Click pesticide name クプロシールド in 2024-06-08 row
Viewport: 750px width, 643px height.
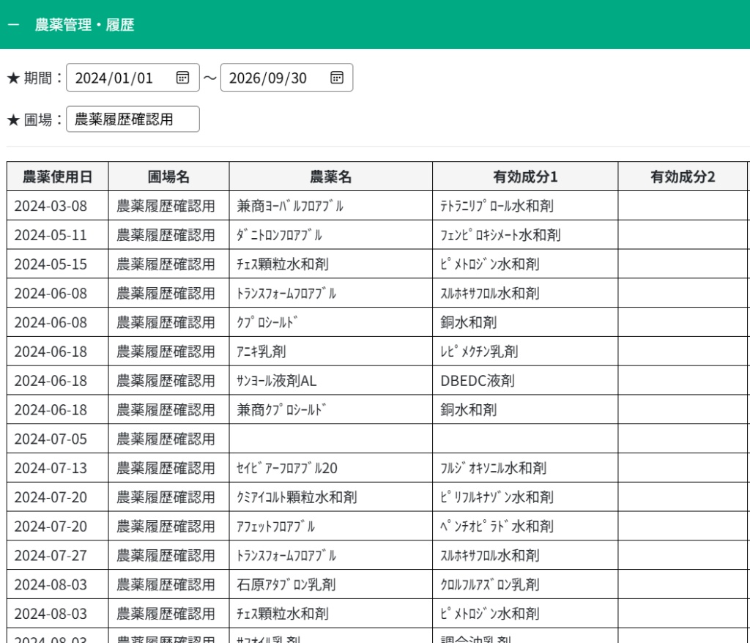point(267,323)
